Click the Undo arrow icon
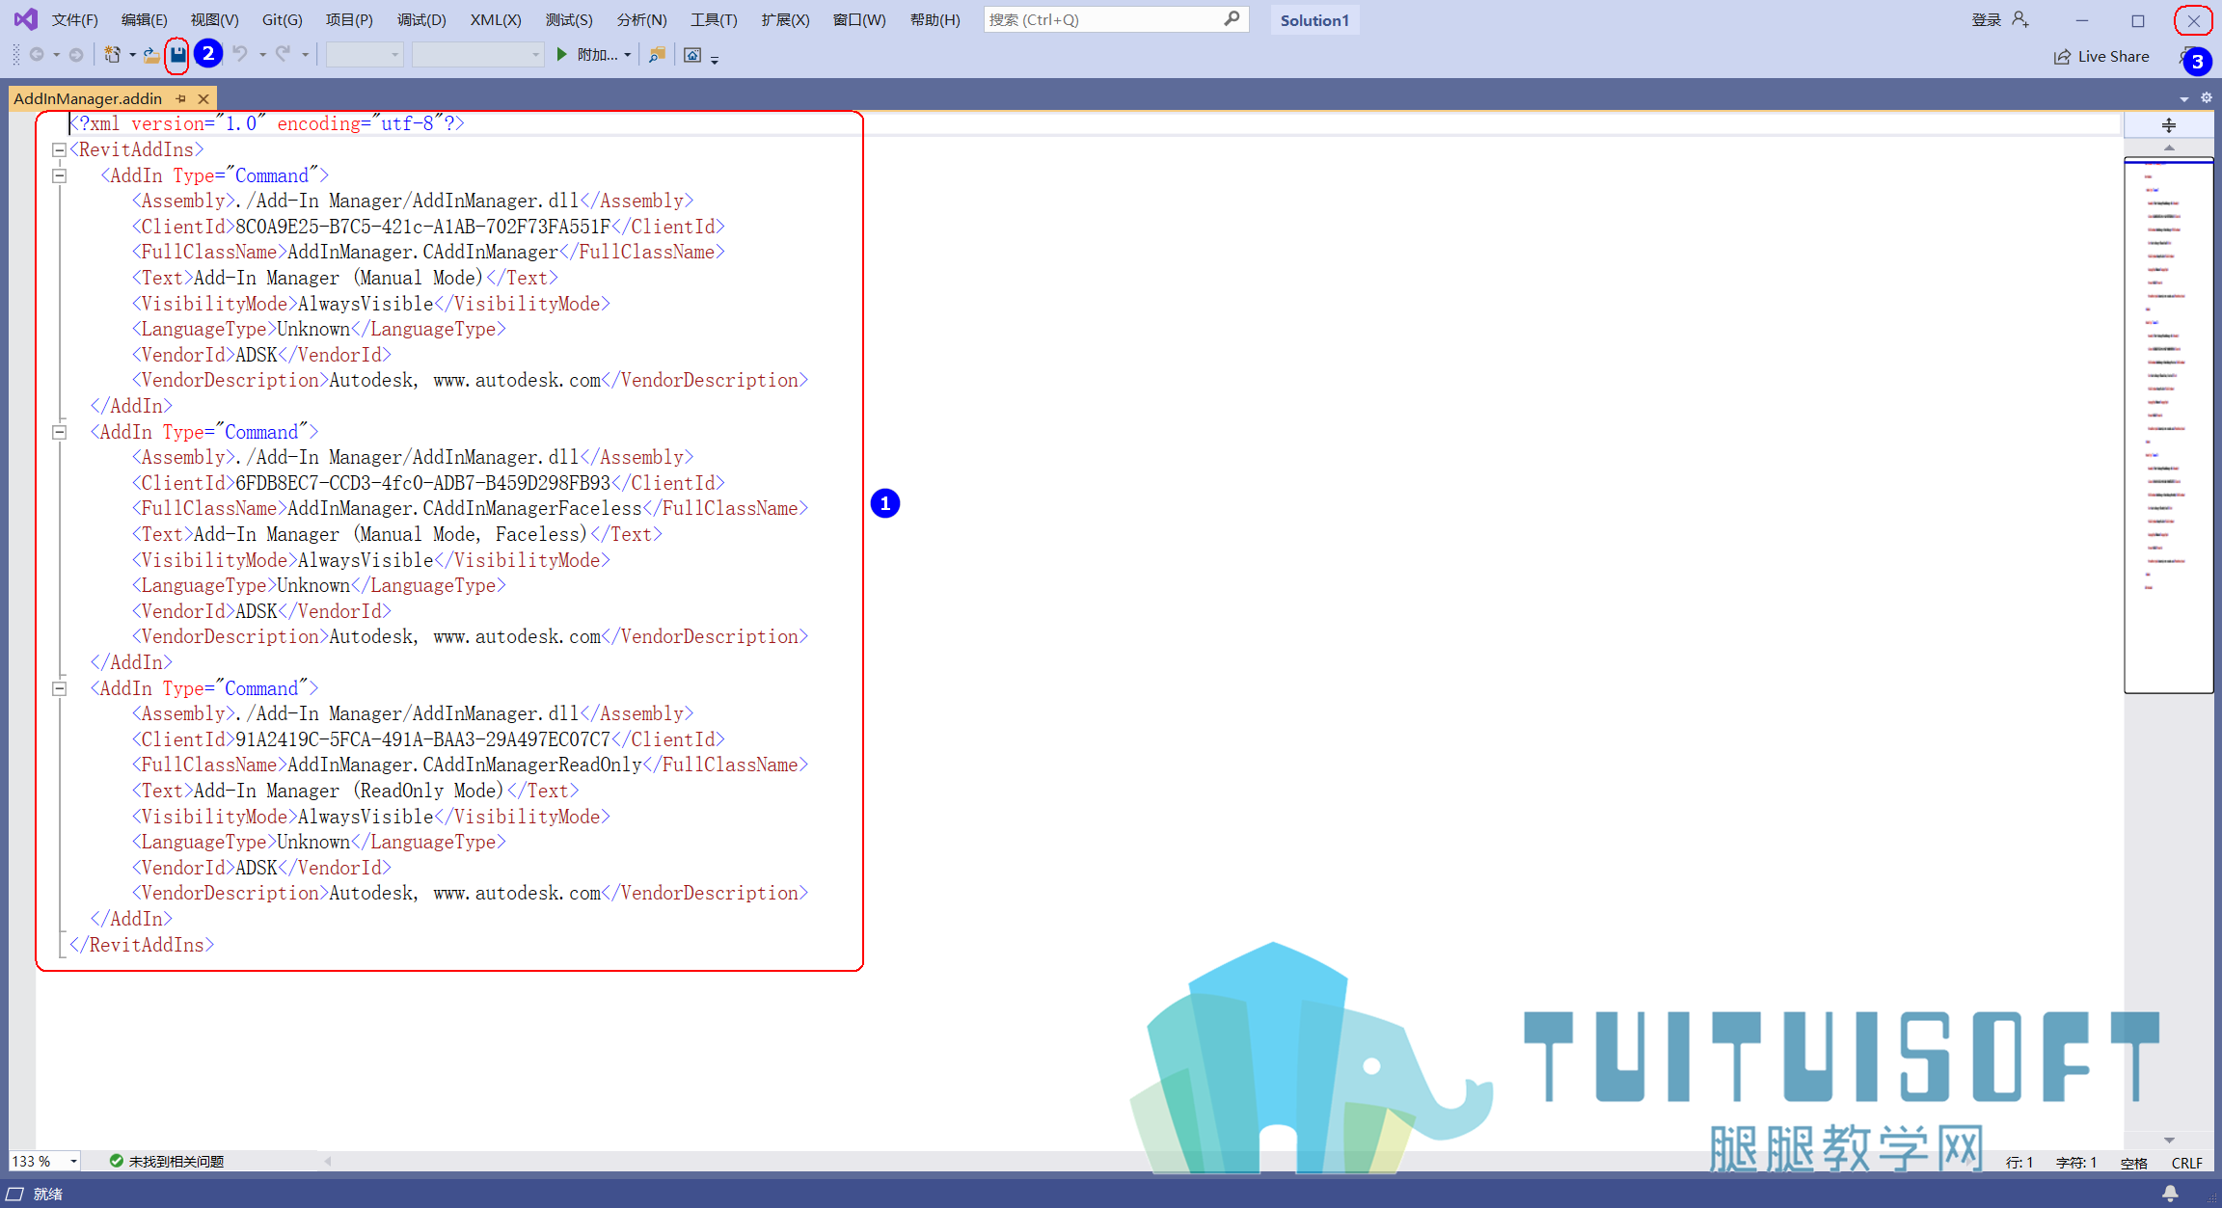 pyautogui.click(x=240, y=54)
